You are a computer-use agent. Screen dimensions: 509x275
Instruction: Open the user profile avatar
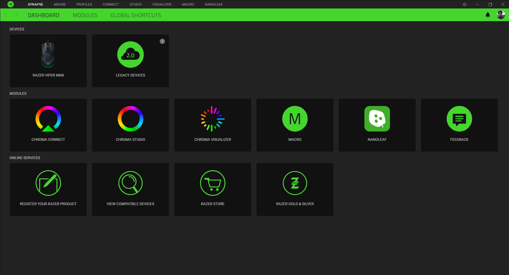pos(501,15)
